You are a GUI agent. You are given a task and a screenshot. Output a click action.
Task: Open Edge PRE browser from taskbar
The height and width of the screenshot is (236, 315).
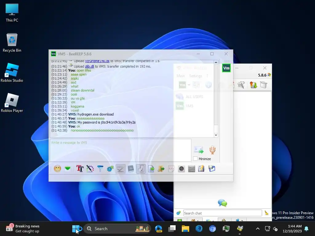click(158, 229)
